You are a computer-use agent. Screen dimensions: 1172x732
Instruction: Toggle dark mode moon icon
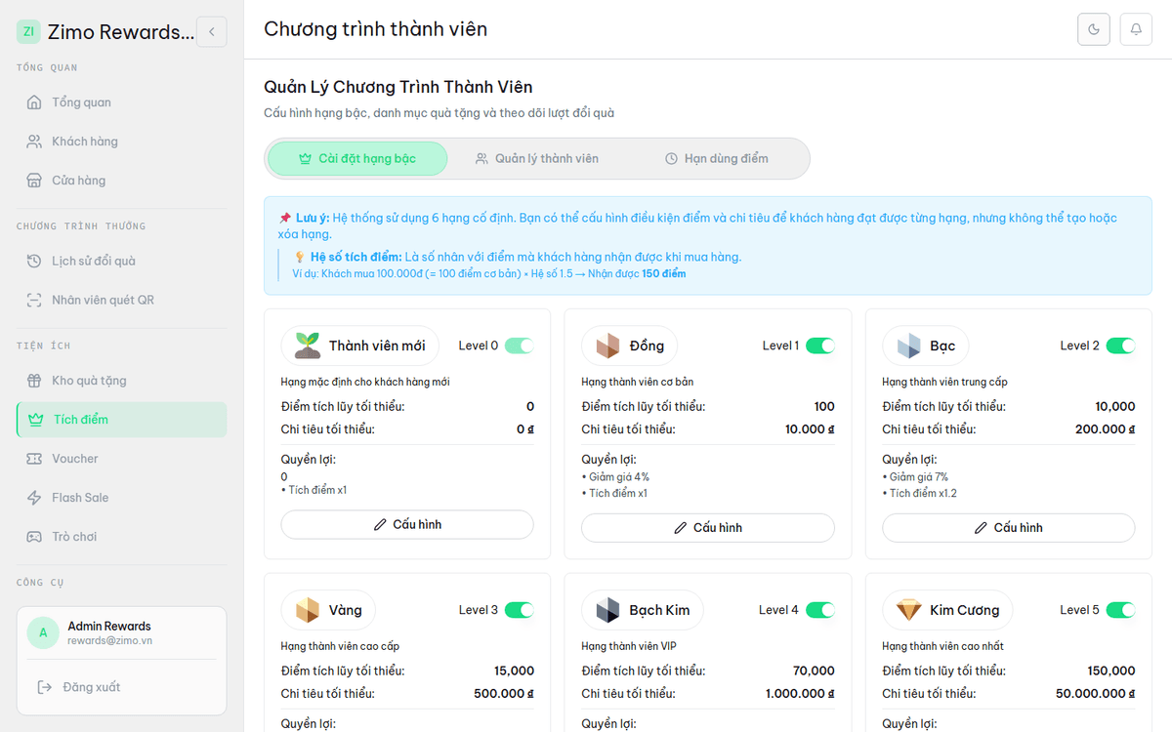pyautogui.click(x=1094, y=29)
